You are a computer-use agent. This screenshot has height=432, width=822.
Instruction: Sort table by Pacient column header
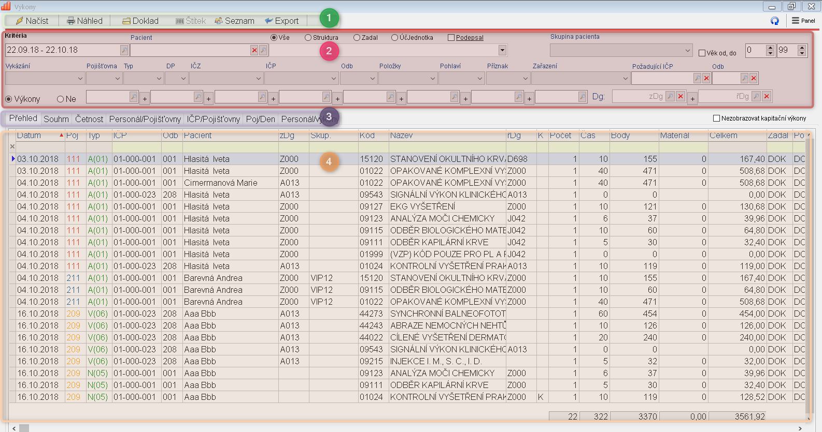[x=198, y=136]
